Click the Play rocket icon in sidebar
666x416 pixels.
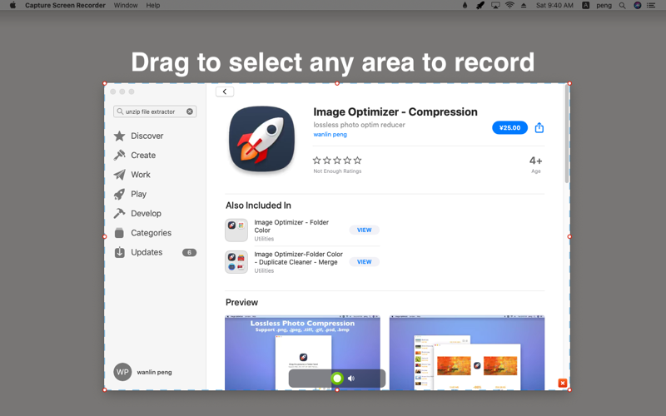click(x=119, y=195)
